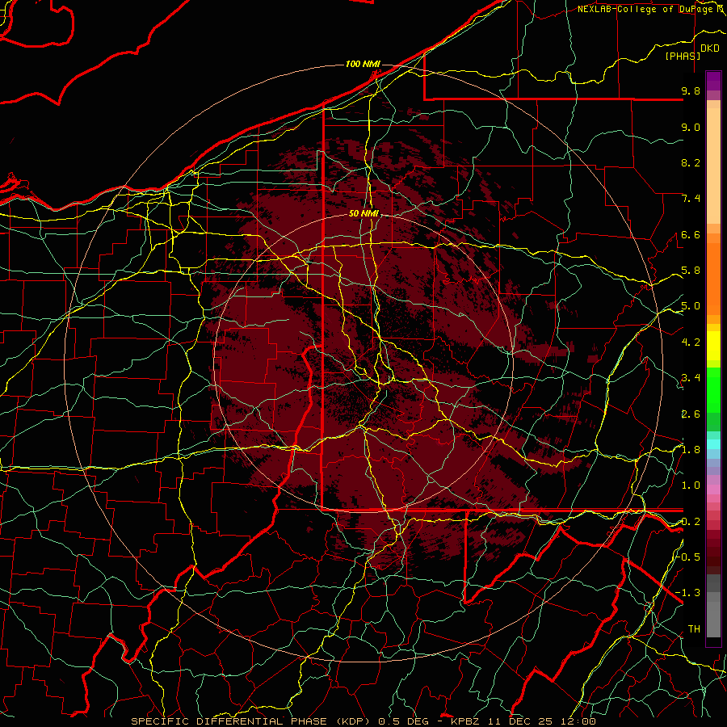Viewport: 727px width, 727px height.
Task: Click the 1.0 value on the scale
Action: 691,486
